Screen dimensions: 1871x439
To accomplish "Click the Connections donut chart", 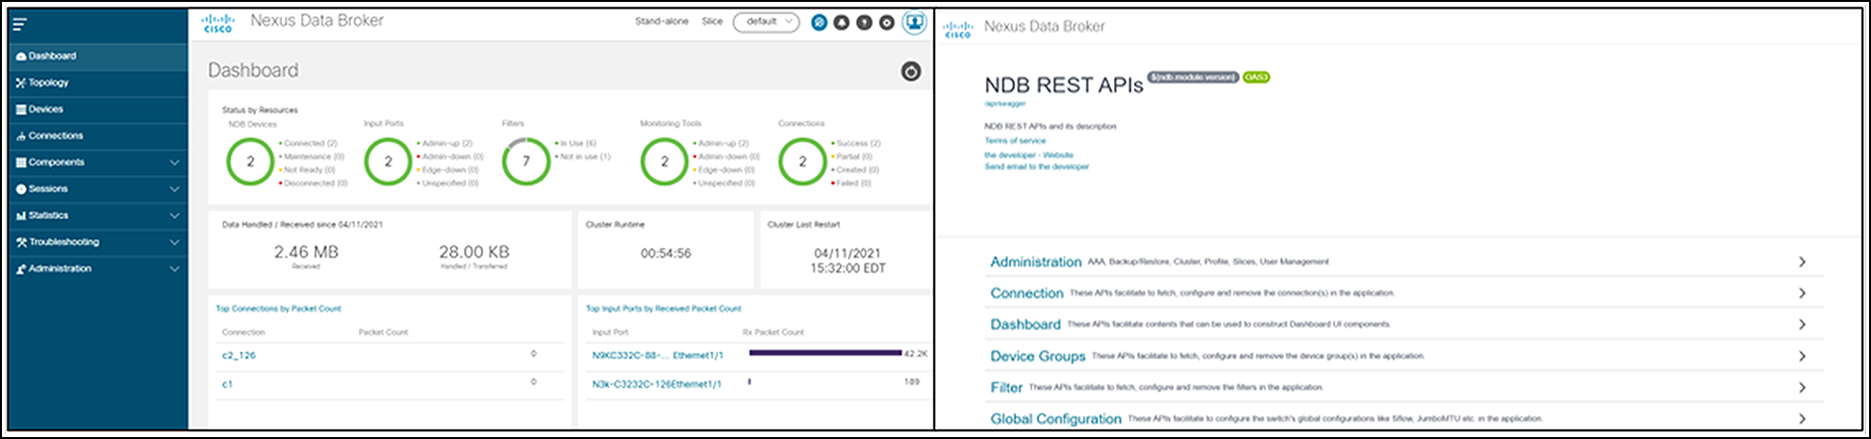I will (802, 161).
